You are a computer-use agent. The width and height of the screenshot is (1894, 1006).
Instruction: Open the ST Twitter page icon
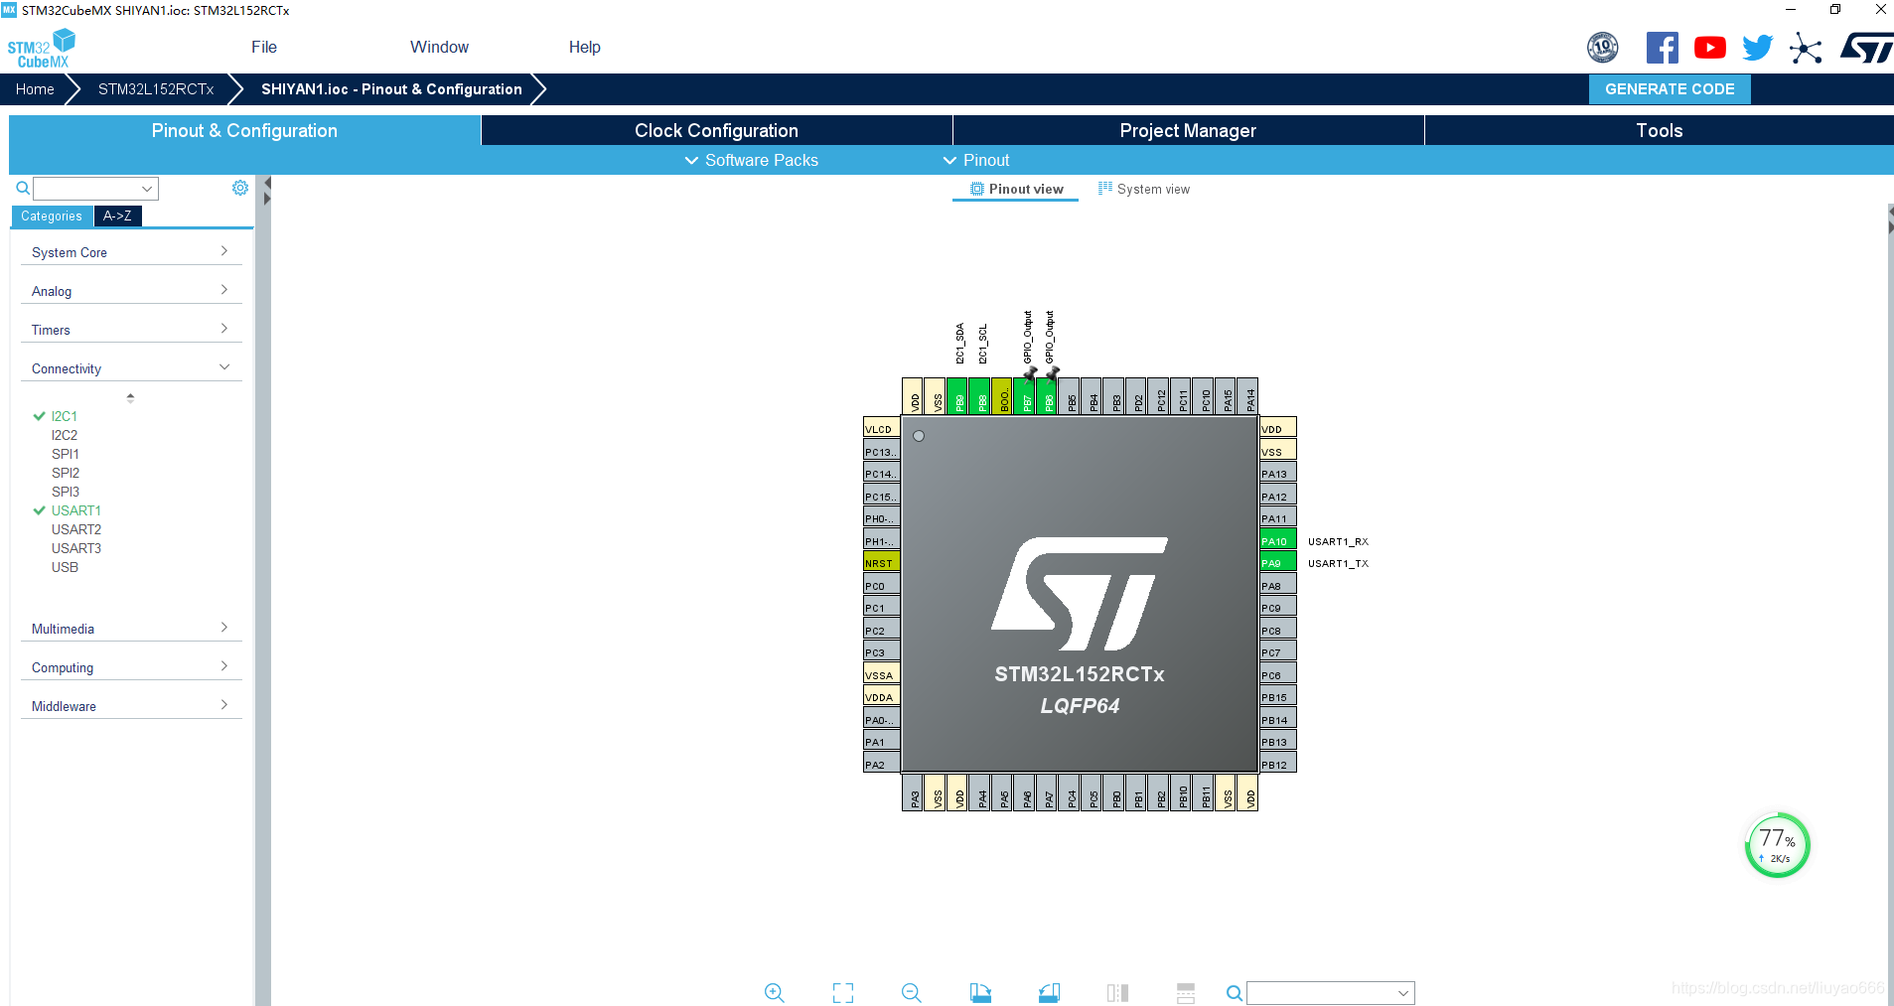[x=1758, y=48]
